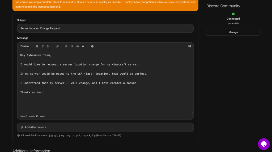Click the green Connected status checkmark
The image size is (272, 152).
tap(233, 14)
